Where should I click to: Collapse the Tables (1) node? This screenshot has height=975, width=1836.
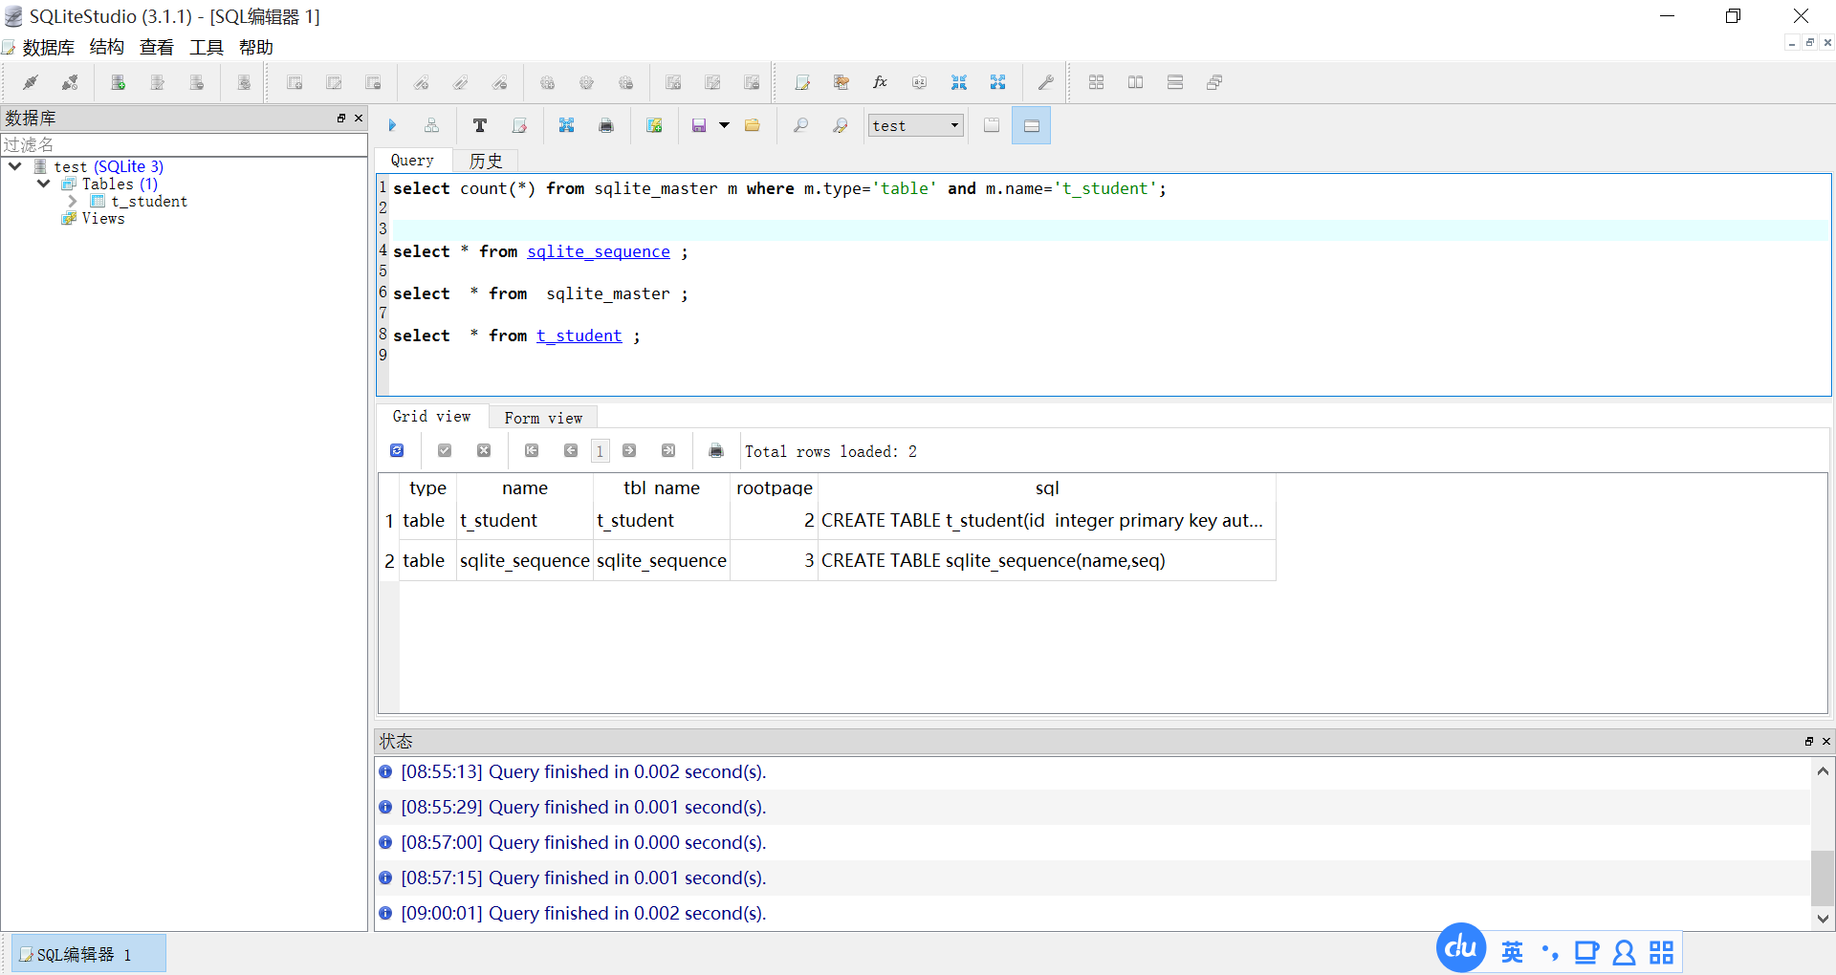tap(44, 184)
